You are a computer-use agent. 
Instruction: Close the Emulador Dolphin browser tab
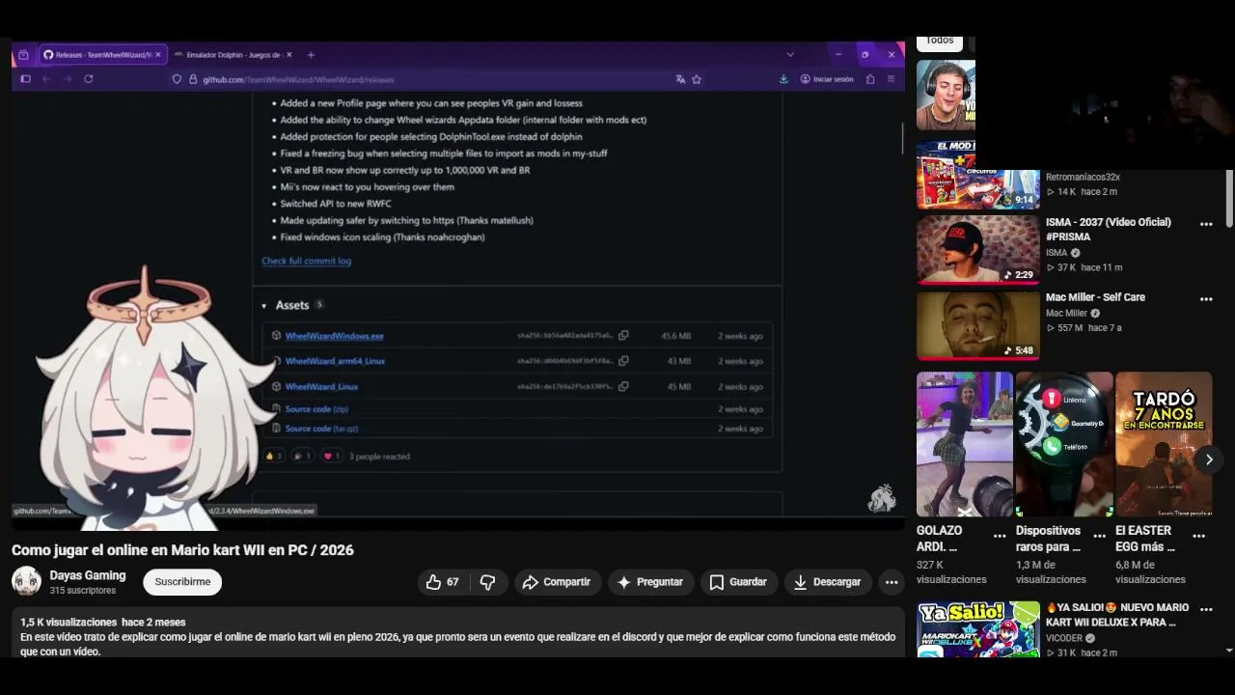tap(288, 55)
